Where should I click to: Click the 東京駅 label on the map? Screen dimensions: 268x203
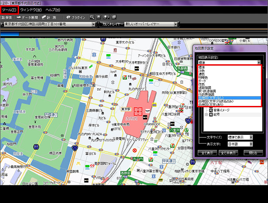tap(126, 109)
